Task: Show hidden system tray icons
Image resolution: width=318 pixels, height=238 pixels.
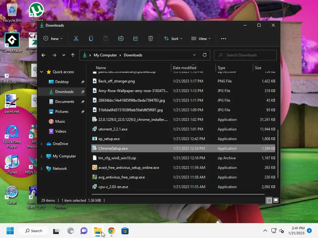Action: pos(265,231)
